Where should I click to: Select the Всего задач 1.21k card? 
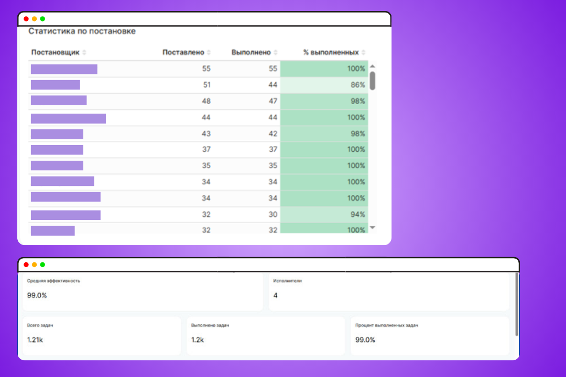pos(102,336)
